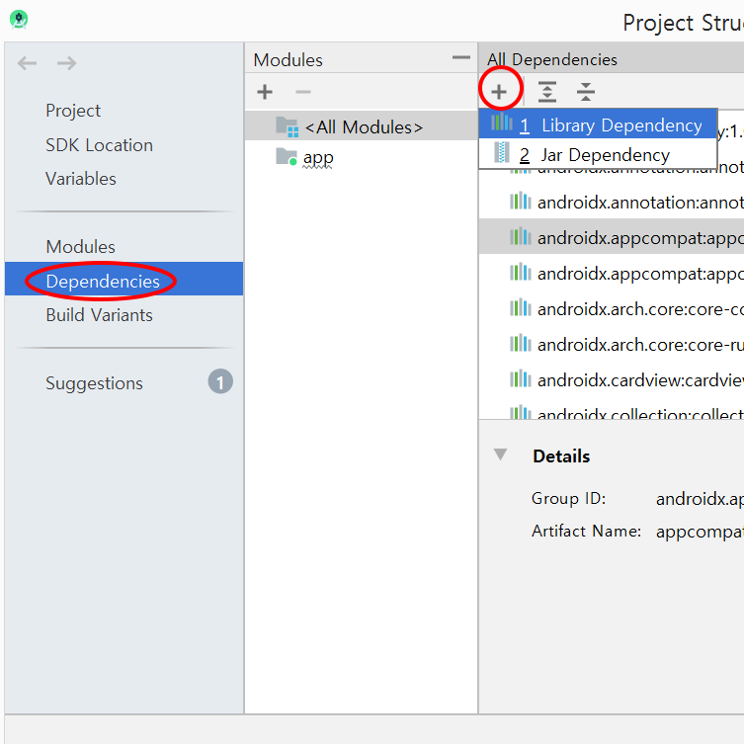
Task: Click the Jar Dependency archive icon
Action: (502, 152)
